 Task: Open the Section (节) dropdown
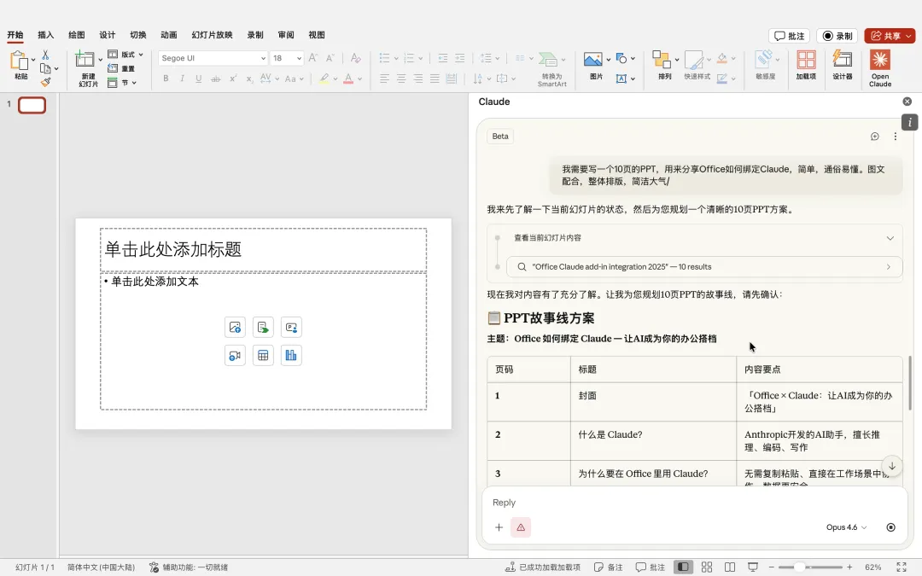122,82
